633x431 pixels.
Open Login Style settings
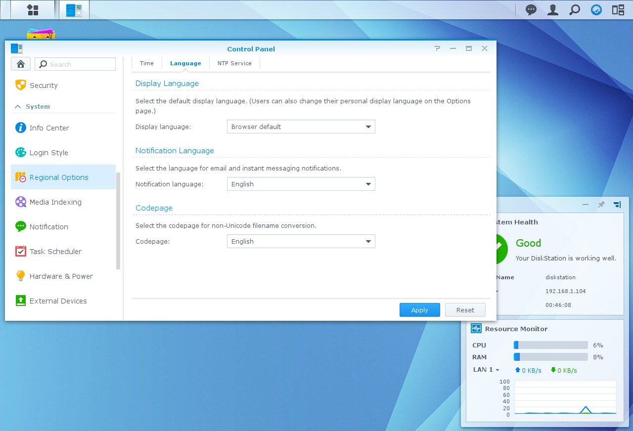pyautogui.click(x=63, y=152)
